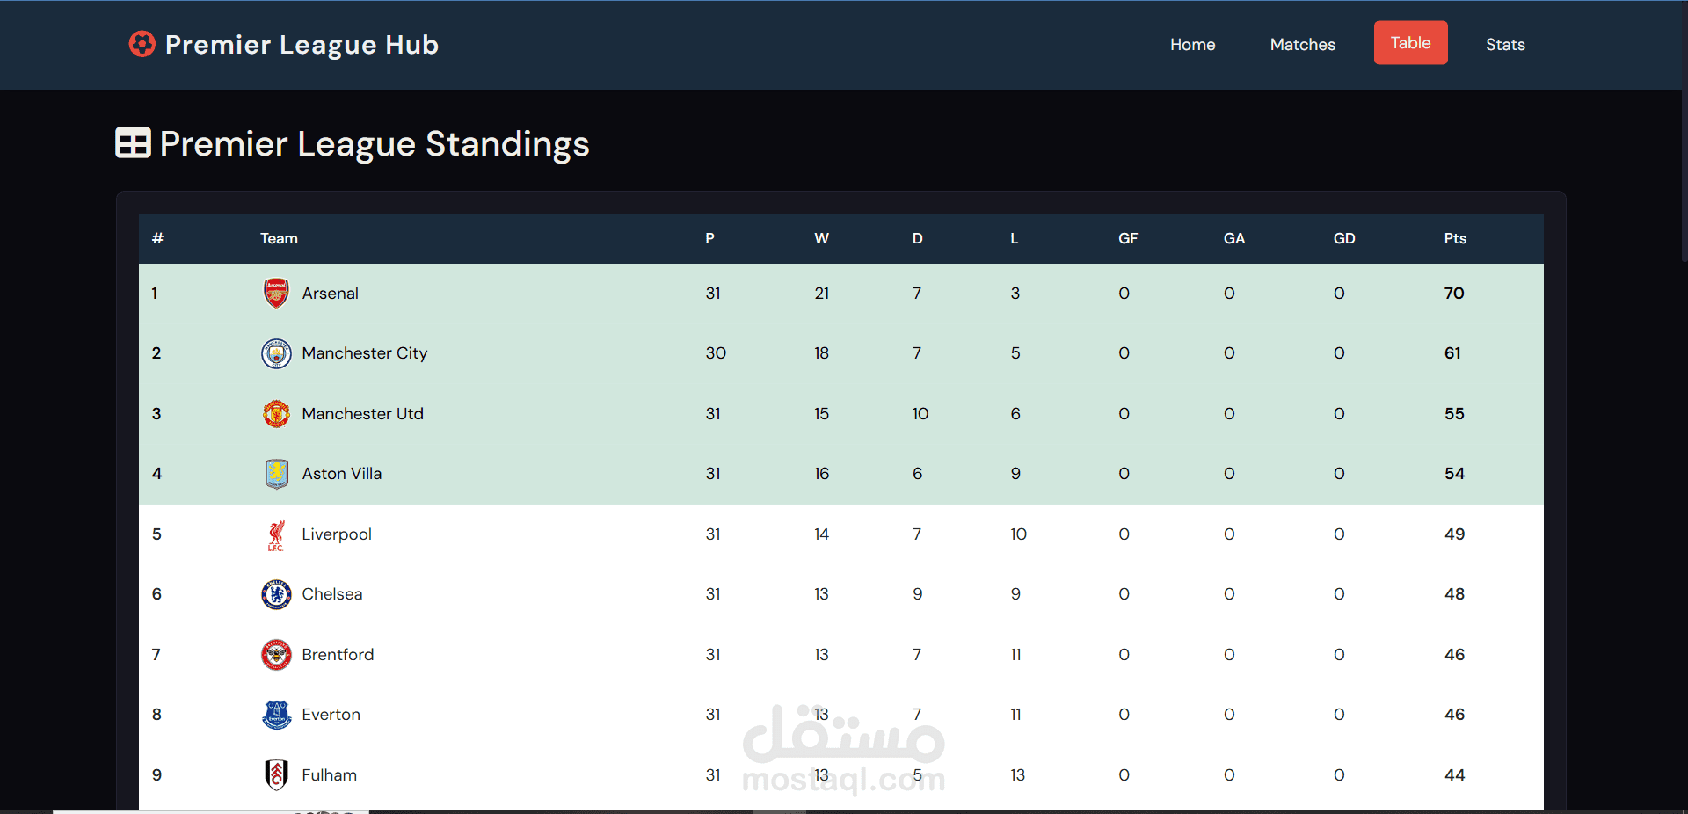The image size is (1688, 814).
Task: Click Manchester City's 61 points value
Action: (1452, 353)
